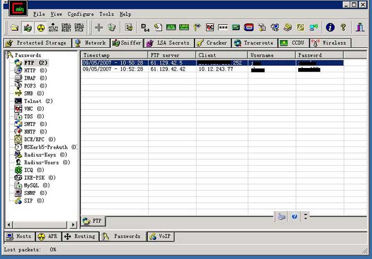Select the row with server 61.129.42.42

(213, 69)
